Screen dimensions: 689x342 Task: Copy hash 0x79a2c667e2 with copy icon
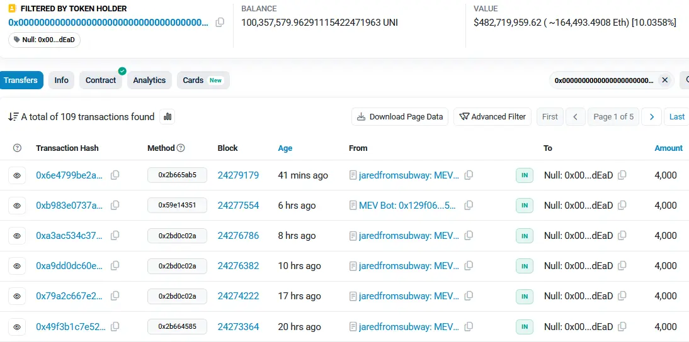pyautogui.click(x=115, y=296)
